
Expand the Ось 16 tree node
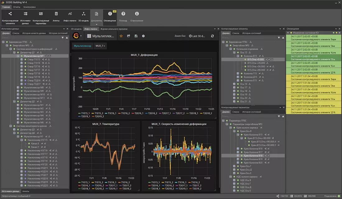[234, 84]
